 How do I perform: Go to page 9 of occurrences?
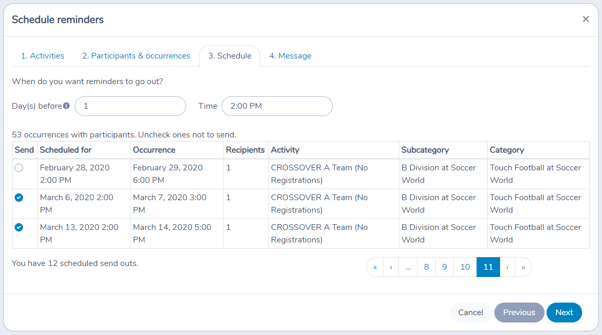(444, 267)
